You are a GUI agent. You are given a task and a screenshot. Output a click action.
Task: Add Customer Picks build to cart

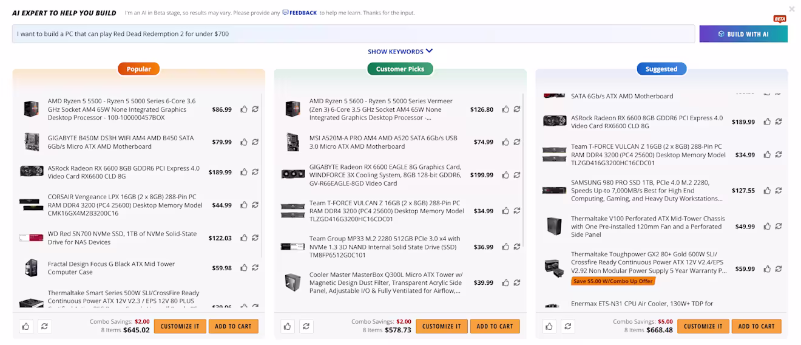click(495, 326)
